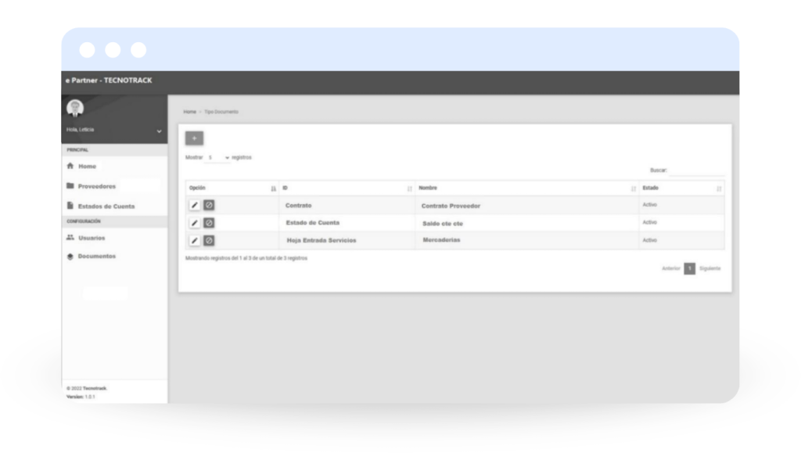Click the Usuarios people icon
This screenshot has width=801, height=453.
click(70, 237)
